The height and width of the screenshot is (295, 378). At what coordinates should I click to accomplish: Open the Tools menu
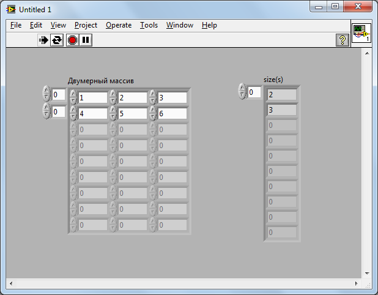click(149, 25)
